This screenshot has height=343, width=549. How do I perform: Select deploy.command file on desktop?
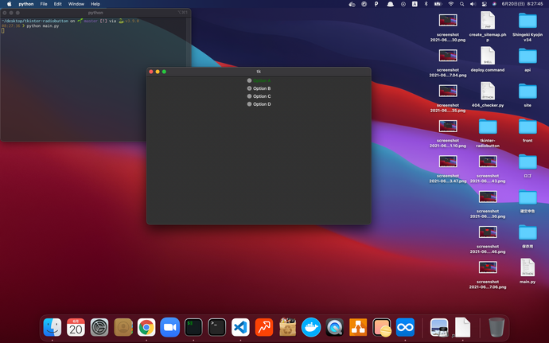tap(488, 56)
